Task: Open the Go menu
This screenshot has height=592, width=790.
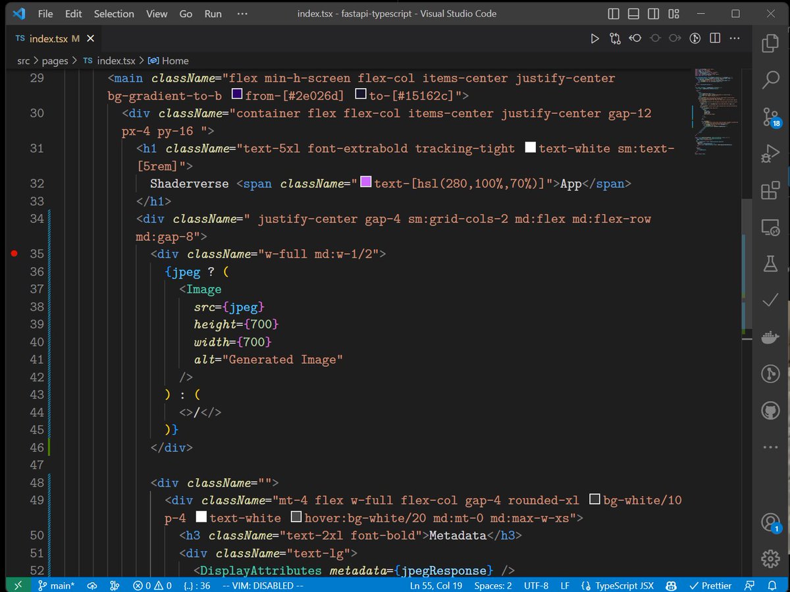Action: click(x=186, y=14)
